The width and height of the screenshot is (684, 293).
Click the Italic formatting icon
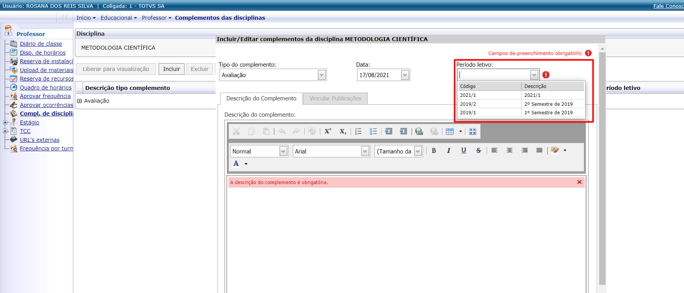tap(449, 150)
